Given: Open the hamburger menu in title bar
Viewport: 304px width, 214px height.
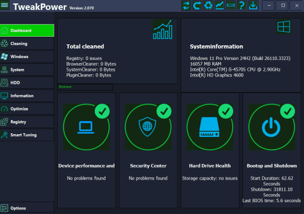Looking at the screenshot, I should 5,6.
